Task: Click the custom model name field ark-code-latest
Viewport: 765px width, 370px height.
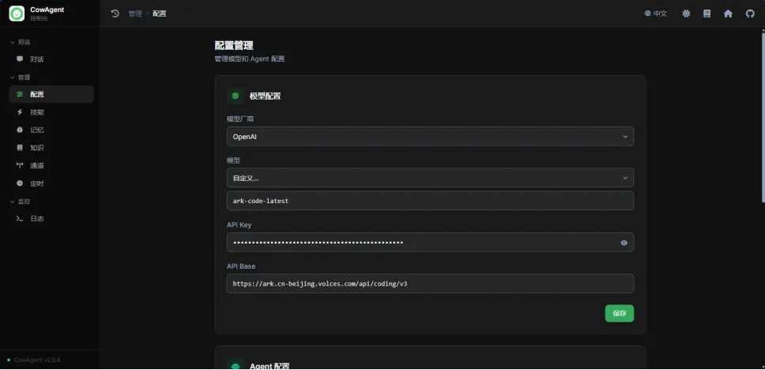Action: (430, 201)
